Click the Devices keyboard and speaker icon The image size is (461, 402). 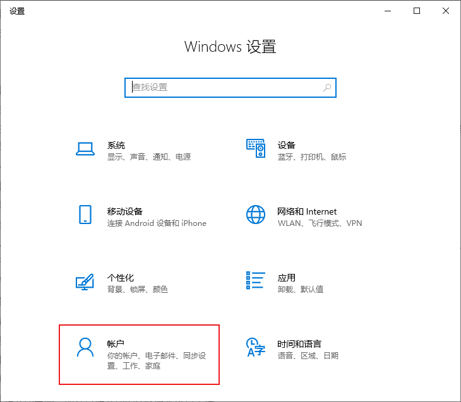click(x=256, y=148)
